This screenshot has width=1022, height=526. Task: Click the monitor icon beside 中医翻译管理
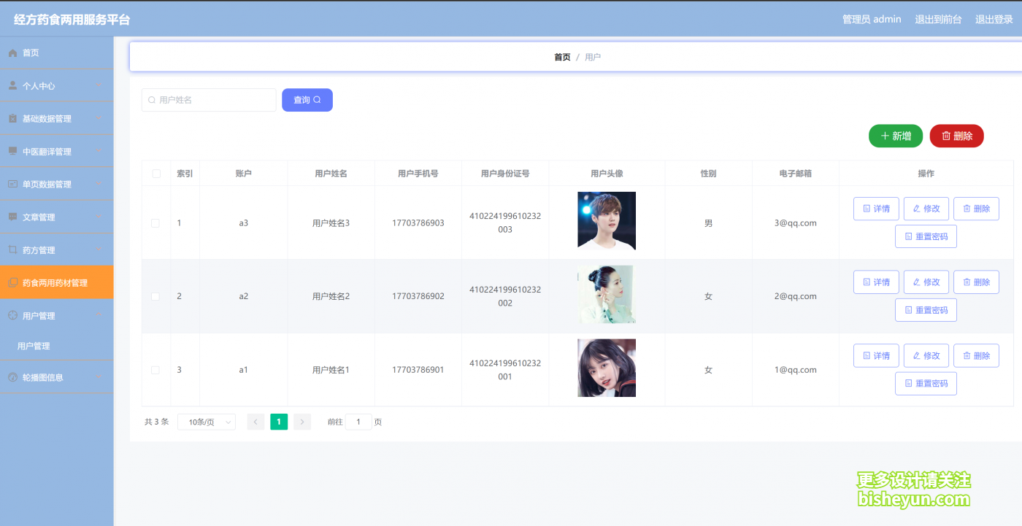(x=12, y=151)
